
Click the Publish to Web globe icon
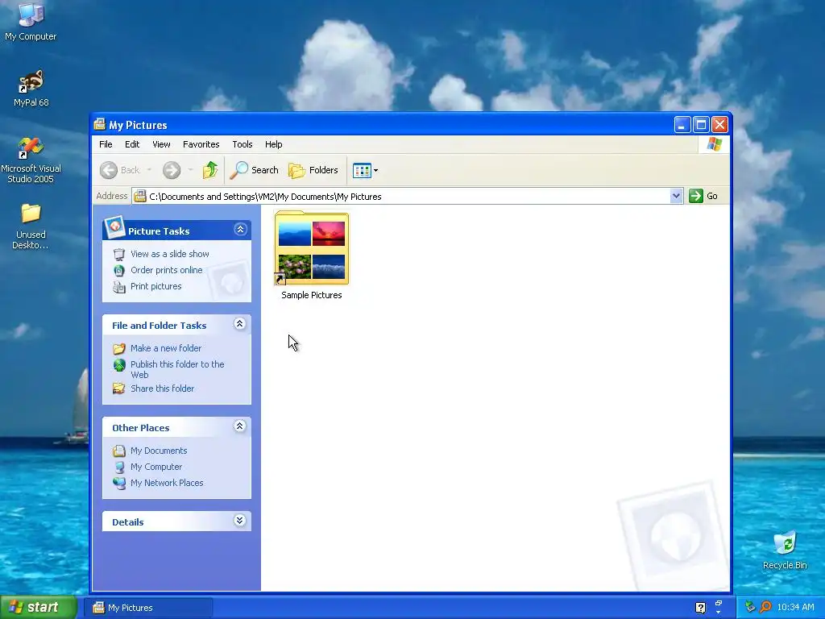[x=119, y=365]
